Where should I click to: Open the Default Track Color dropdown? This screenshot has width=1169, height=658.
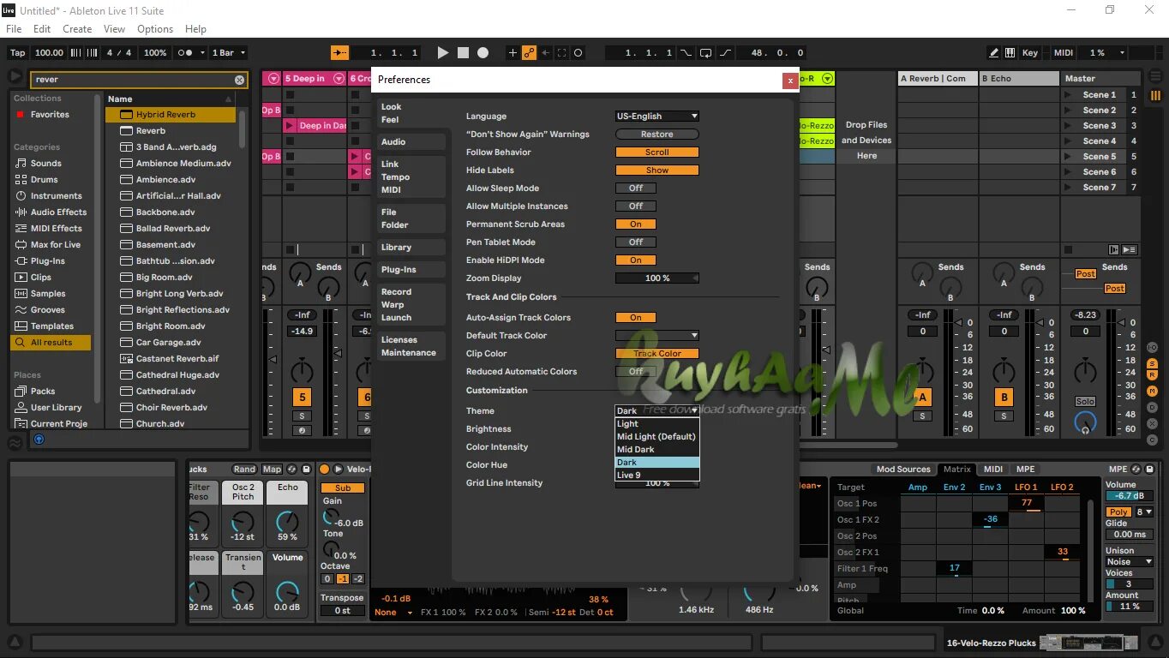click(x=657, y=336)
